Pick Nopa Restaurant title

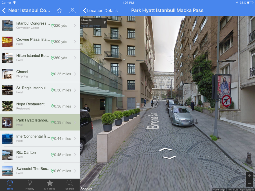click(30, 104)
